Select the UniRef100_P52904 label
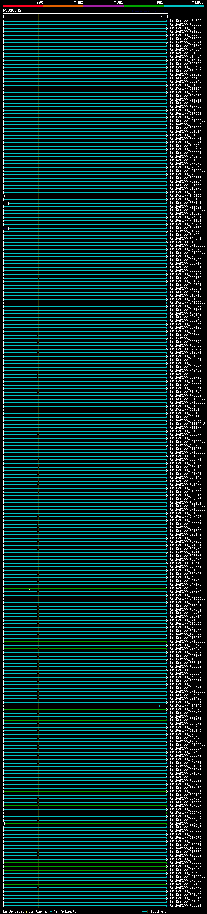Image resolution: width=207 pixels, height=914 pixels. [186, 181]
